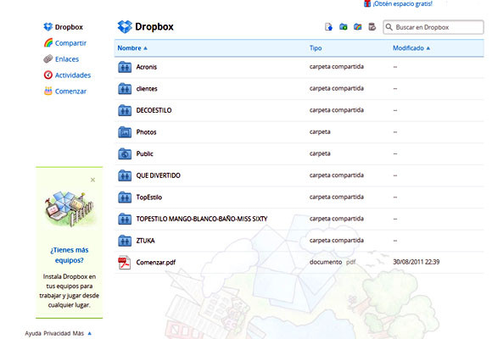The width and height of the screenshot is (492, 339).
Task: Click the Acronis shared folder icon
Action: click(x=125, y=67)
